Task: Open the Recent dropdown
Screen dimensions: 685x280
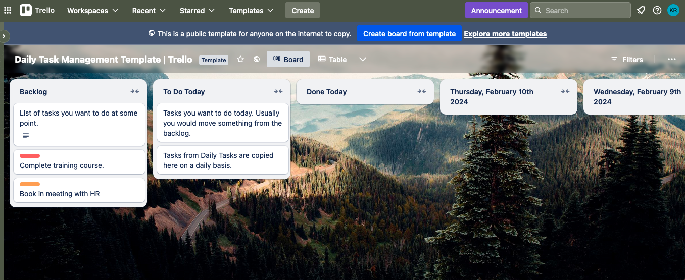Action: [149, 10]
